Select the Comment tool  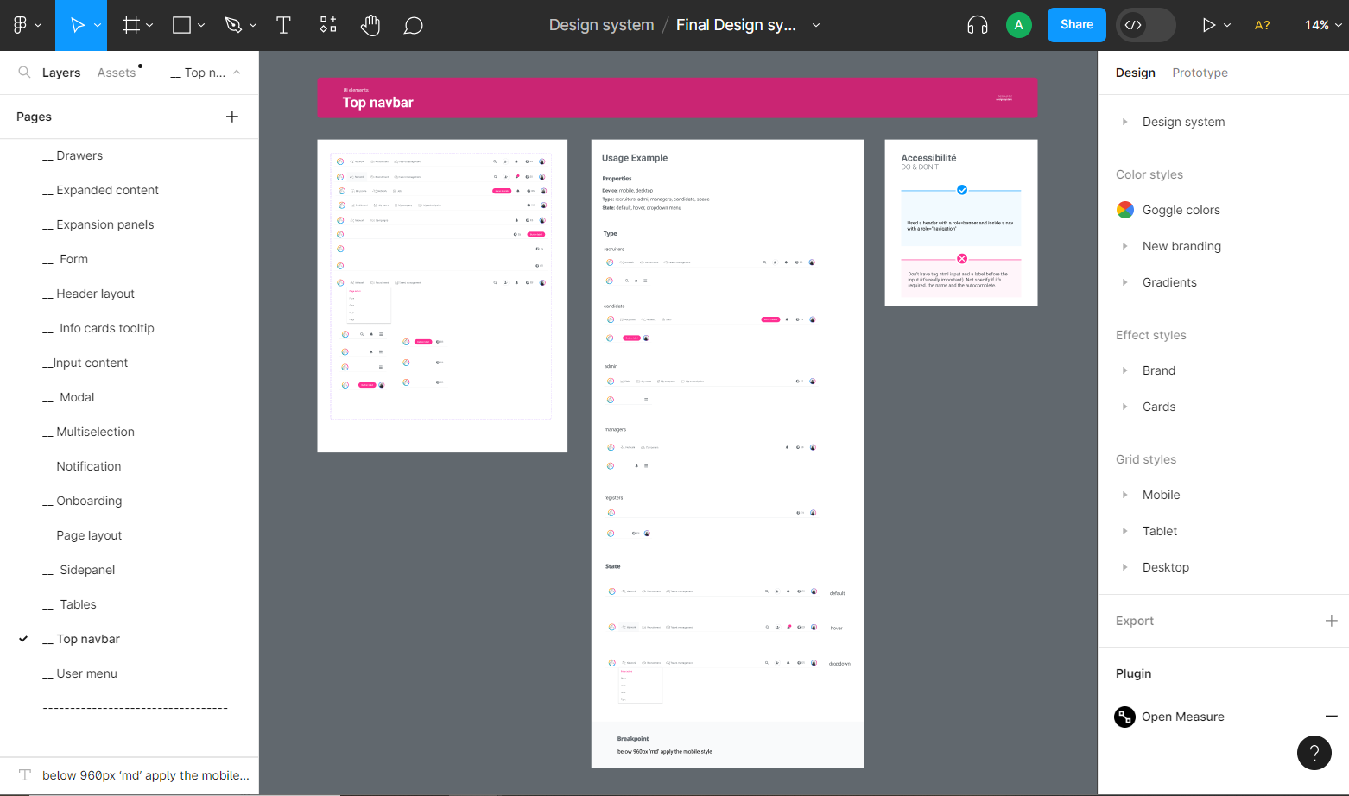pos(414,25)
